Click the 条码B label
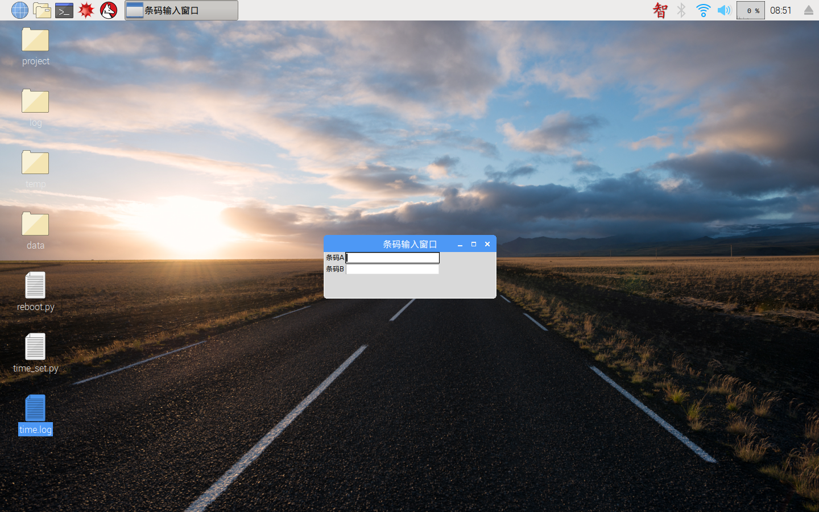This screenshot has height=512, width=819. (335, 269)
